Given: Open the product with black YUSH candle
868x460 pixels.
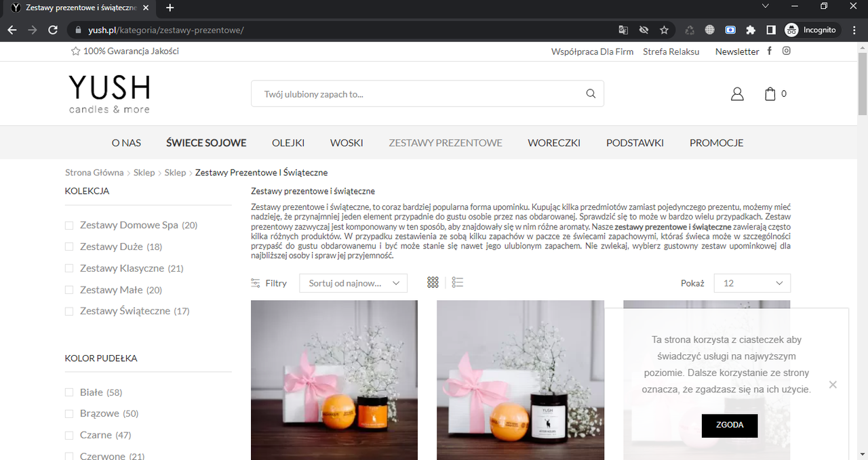Looking at the screenshot, I should 520,380.
